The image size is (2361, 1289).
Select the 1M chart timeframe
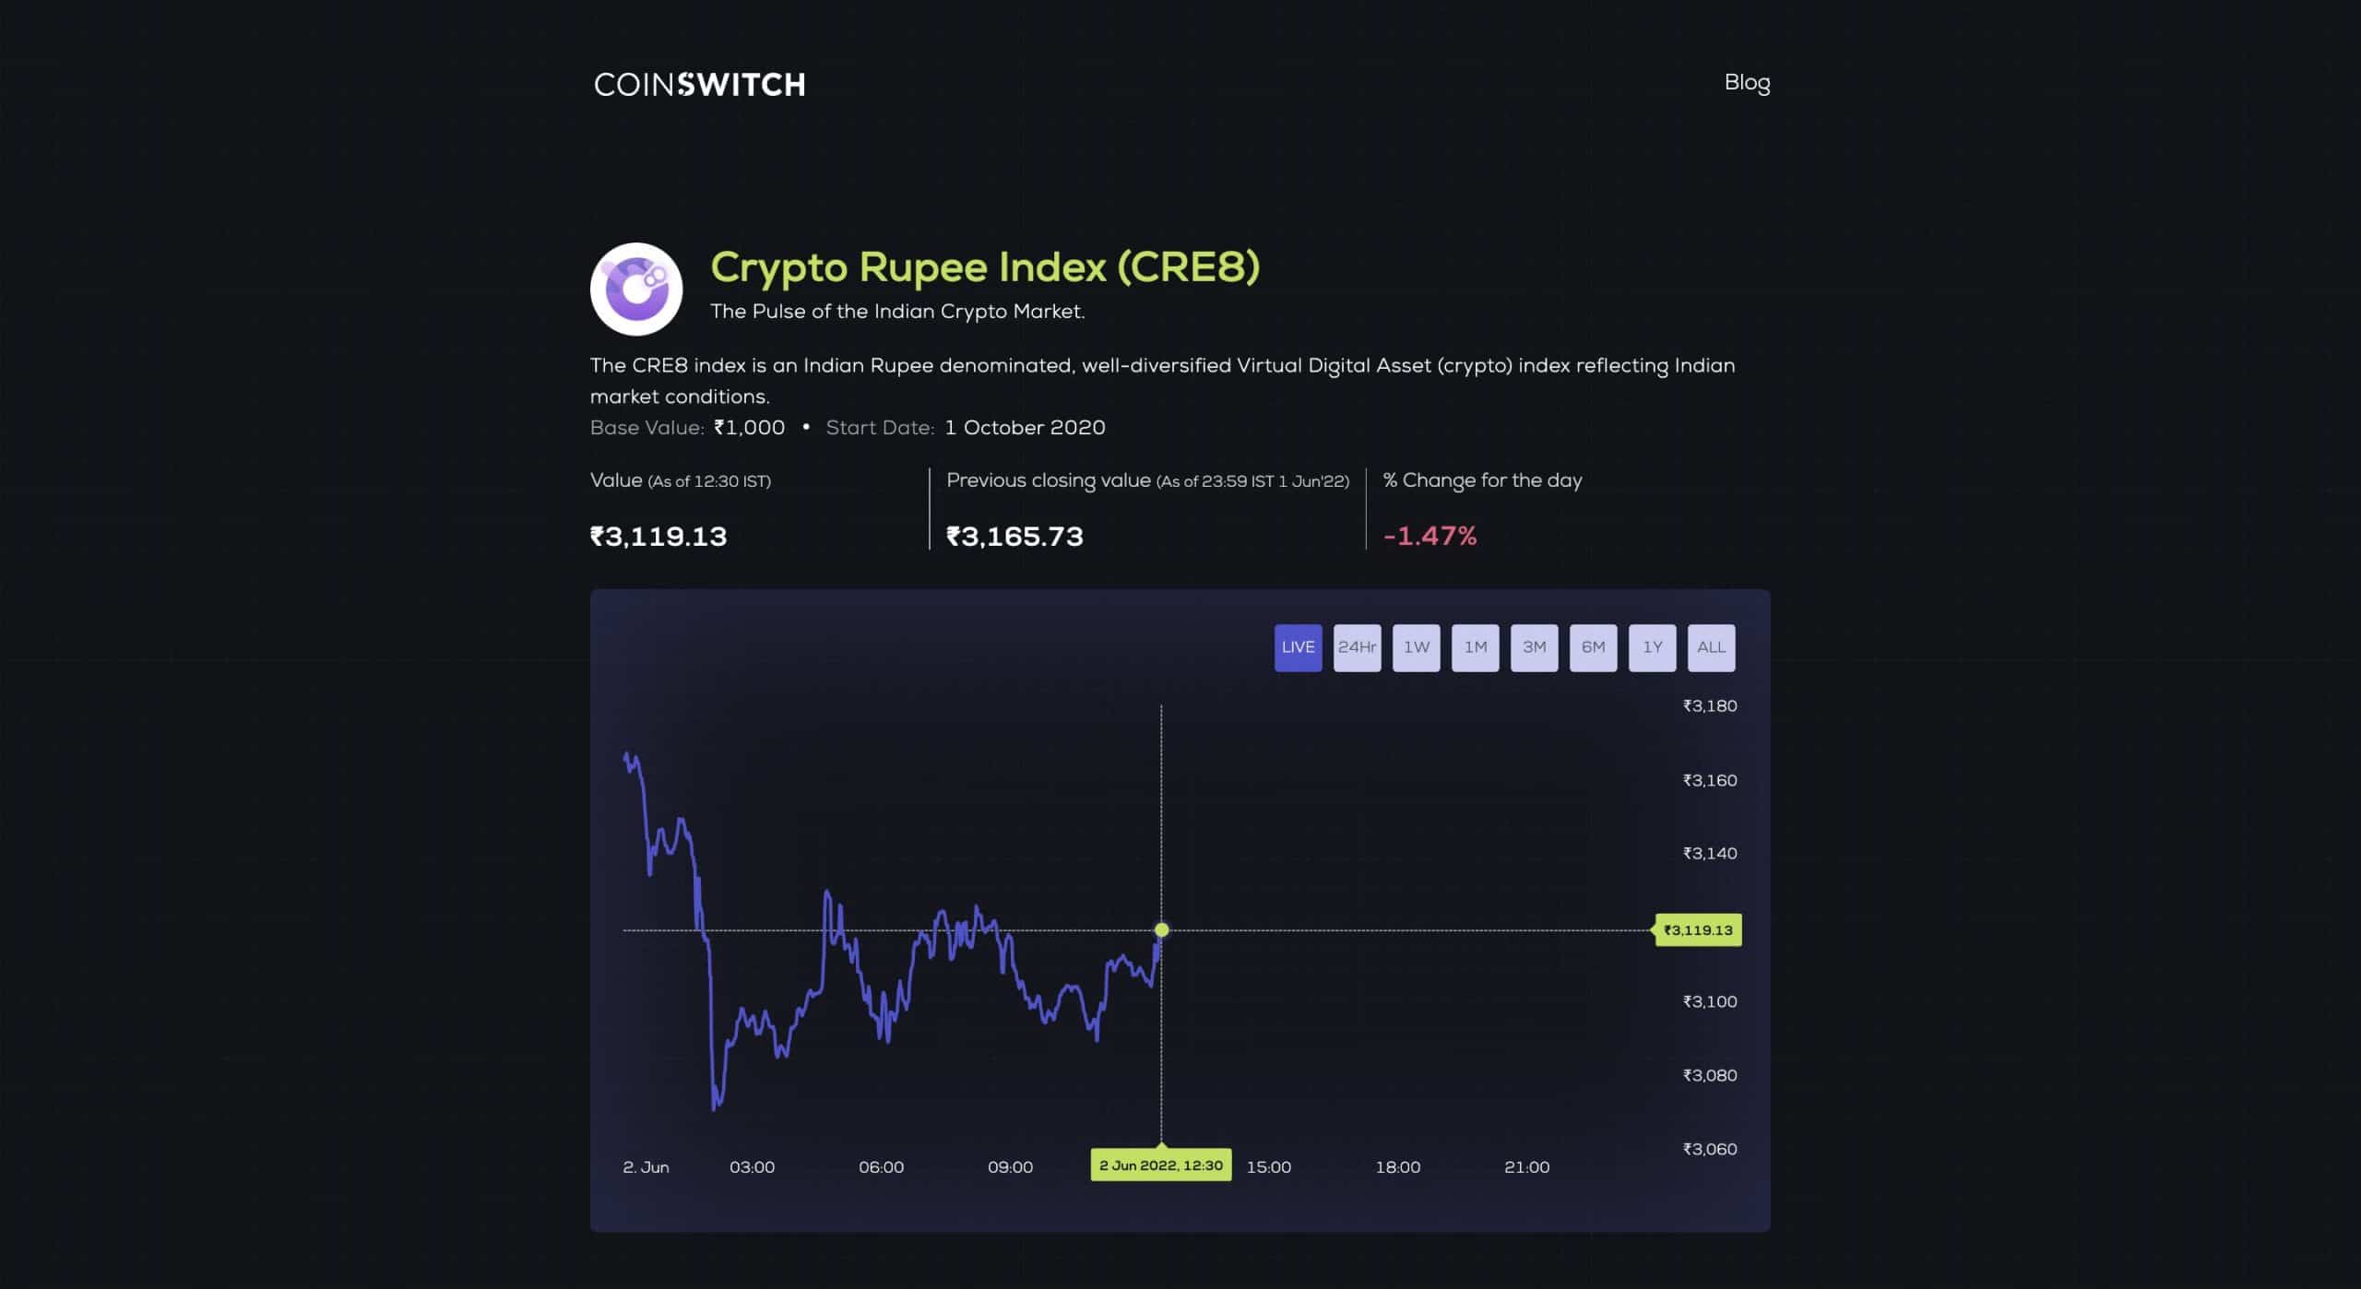click(1475, 647)
